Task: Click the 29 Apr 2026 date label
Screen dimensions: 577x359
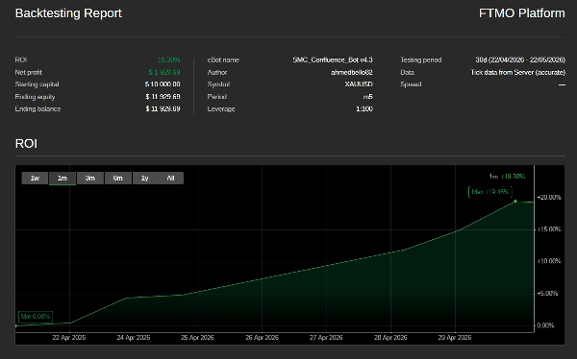Action: pos(455,337)
